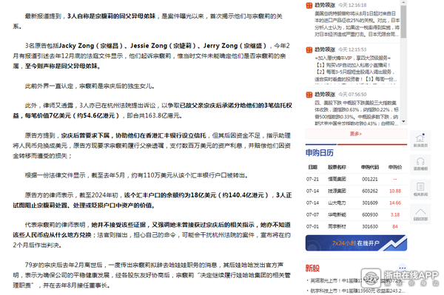The image size is (444, 295).
Task: Select stock name 山大电力
Action: [x=337, y=203]
